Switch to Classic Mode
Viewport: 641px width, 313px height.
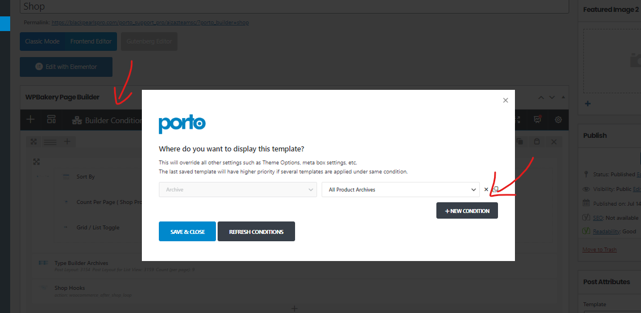pyautogui.click(x=42, y=41)
